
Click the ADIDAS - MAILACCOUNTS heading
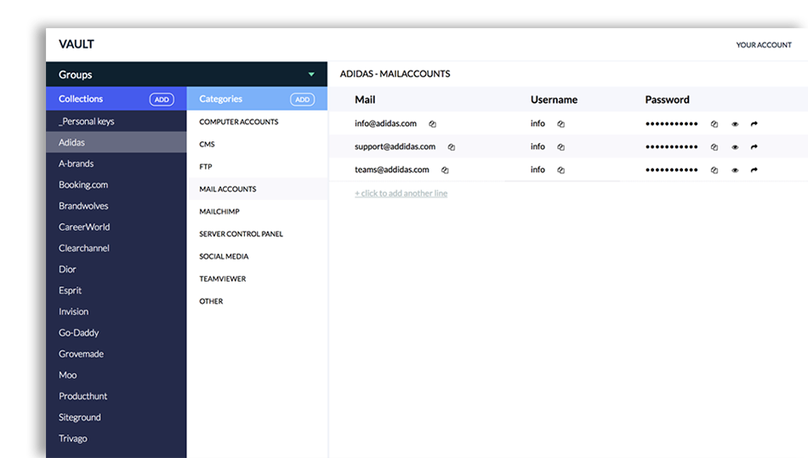point(395,74)
